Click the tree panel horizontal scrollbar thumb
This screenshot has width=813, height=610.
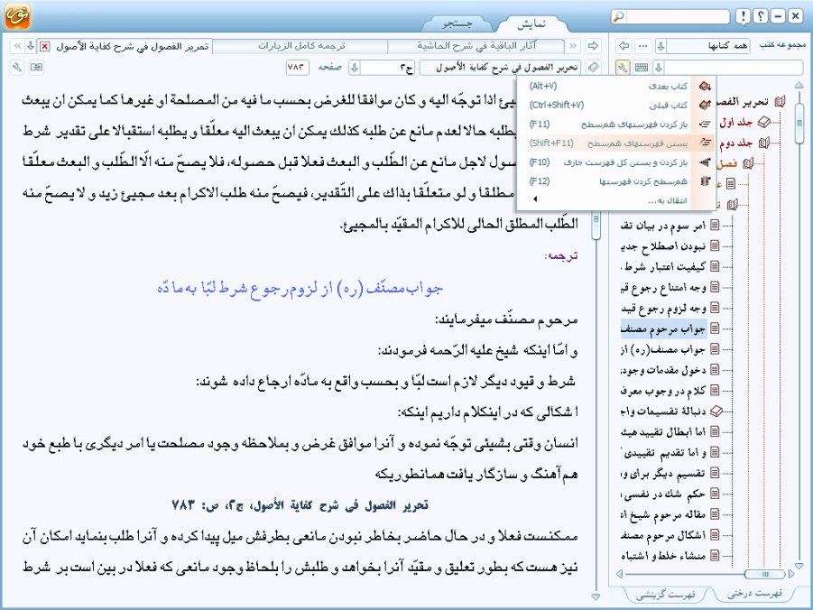click(x=764, y=574)
